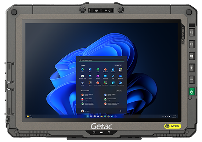Open the Contoso Sales Deck recommended file
This screenshot has height=142, width=202.
click(x=87, y=95)
